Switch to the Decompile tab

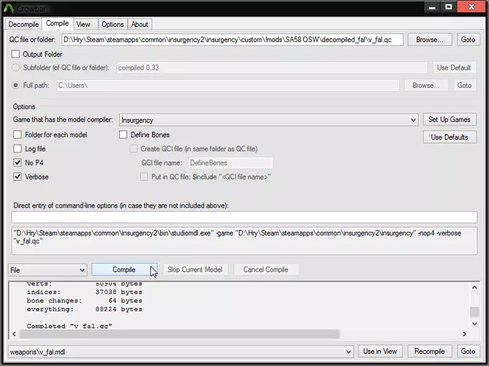[23, 24]
